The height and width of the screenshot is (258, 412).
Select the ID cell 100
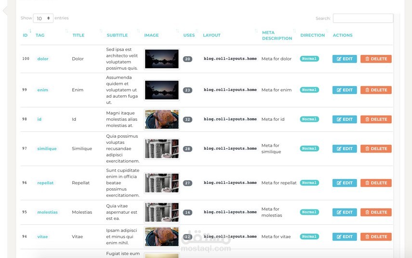coord(26,59)
